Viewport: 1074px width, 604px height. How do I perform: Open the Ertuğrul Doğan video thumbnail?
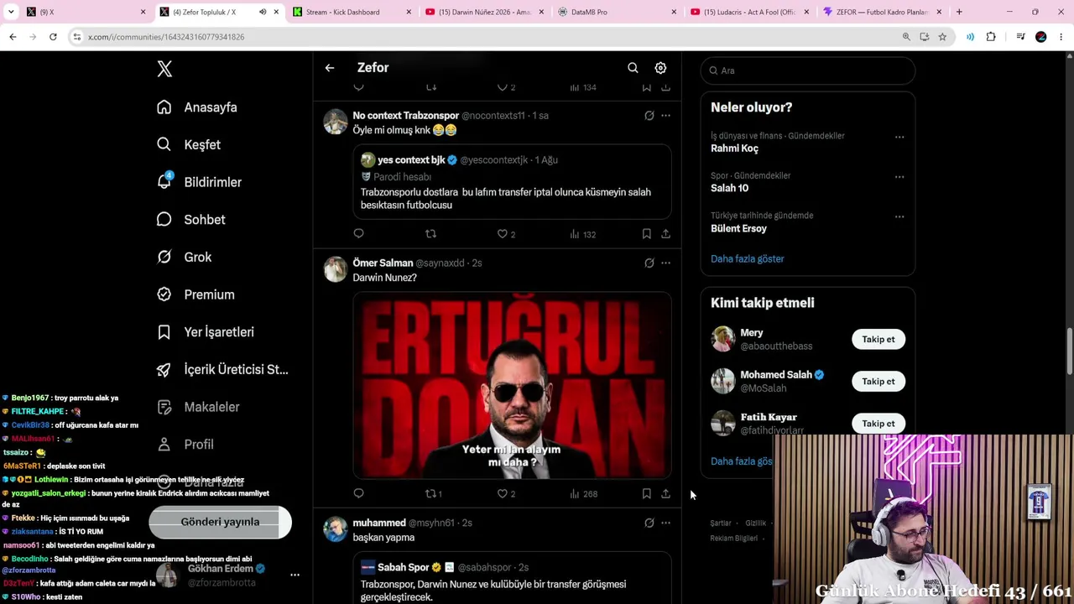512,386
